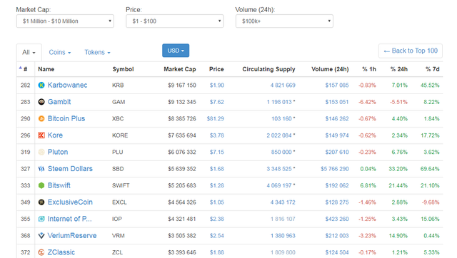Click the Internet of People logo icon
457x258 pixels.
click(41, 219)
